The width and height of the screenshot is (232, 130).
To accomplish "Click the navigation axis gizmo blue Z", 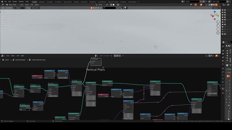I will (215, 12).
